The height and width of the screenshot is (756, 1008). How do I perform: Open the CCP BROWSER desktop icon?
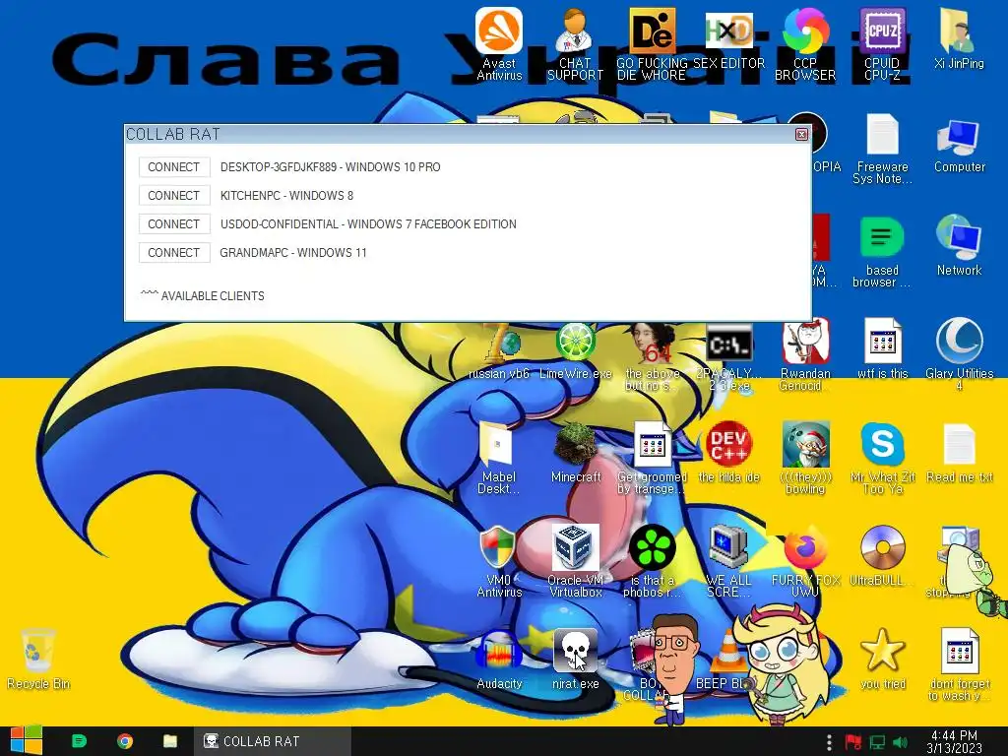click(x=805, y=43)
